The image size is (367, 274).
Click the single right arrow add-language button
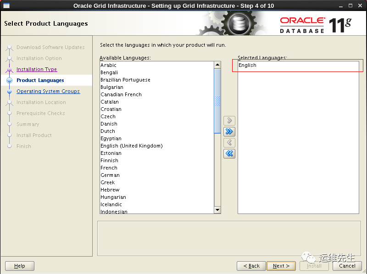click(229, 121)
